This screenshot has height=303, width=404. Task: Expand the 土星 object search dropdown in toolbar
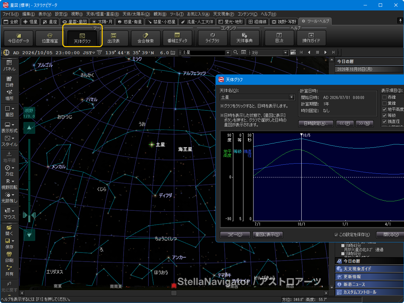coord(228,53)
